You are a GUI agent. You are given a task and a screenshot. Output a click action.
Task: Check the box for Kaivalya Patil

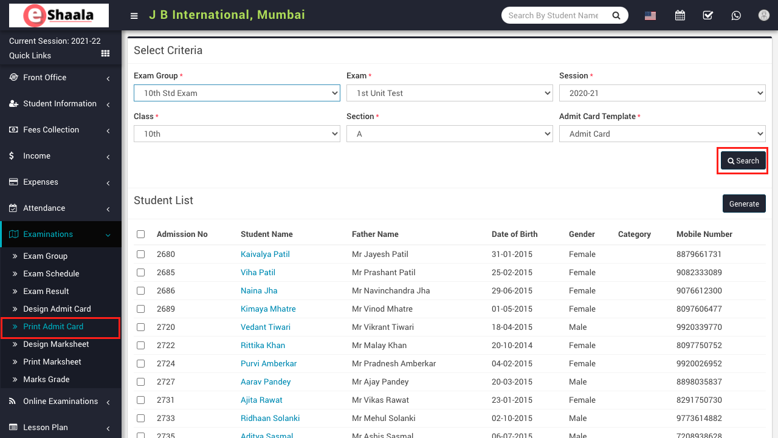point(141,255)
